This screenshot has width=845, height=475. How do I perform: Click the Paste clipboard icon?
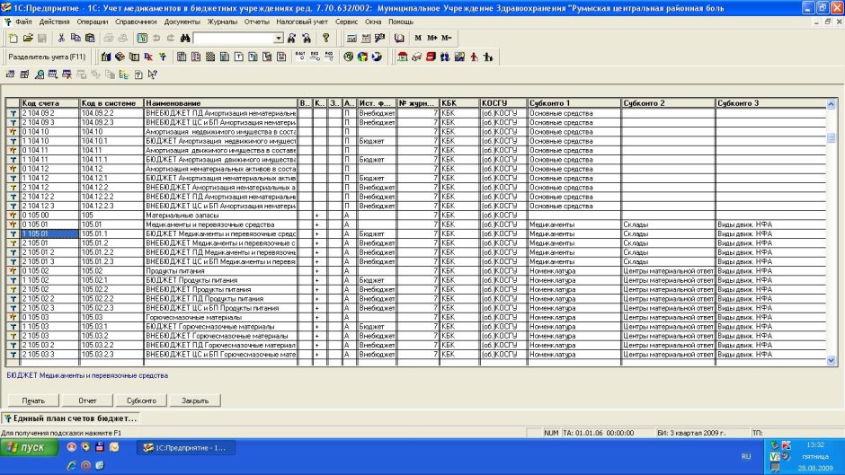click(90, 39)
